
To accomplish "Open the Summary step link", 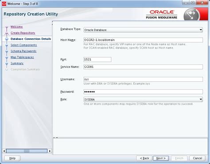I will point(17,63).
